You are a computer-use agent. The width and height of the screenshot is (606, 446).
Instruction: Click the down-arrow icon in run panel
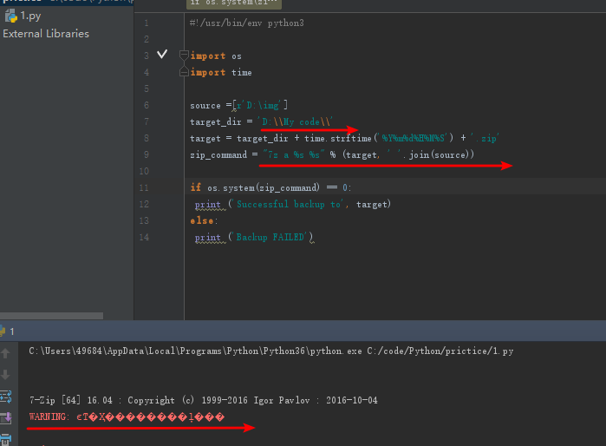tap(5, 374)
